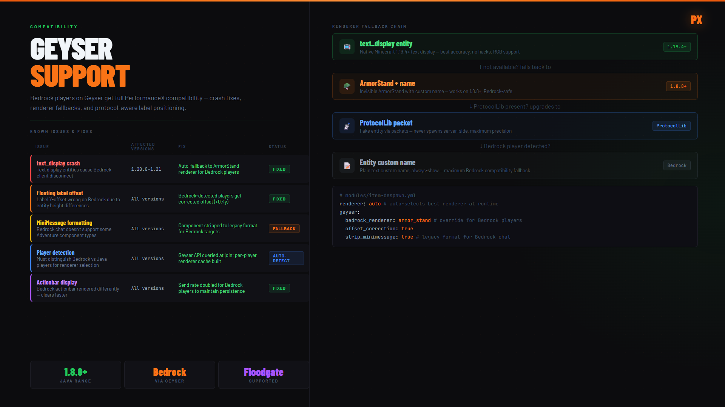Select the Actionbar display issue title
Viewport: 725px width, 407px height.
point(57,282)
